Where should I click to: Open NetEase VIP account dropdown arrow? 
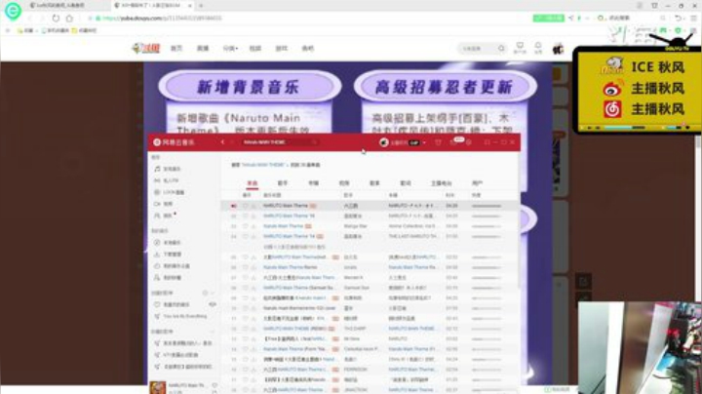[x=424, y=142]
